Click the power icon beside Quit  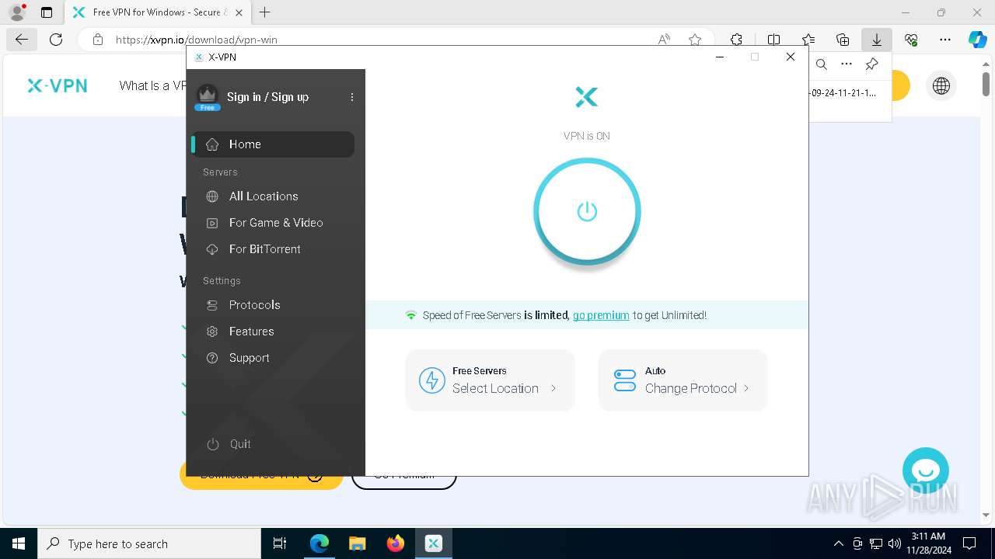coord(213,444)
